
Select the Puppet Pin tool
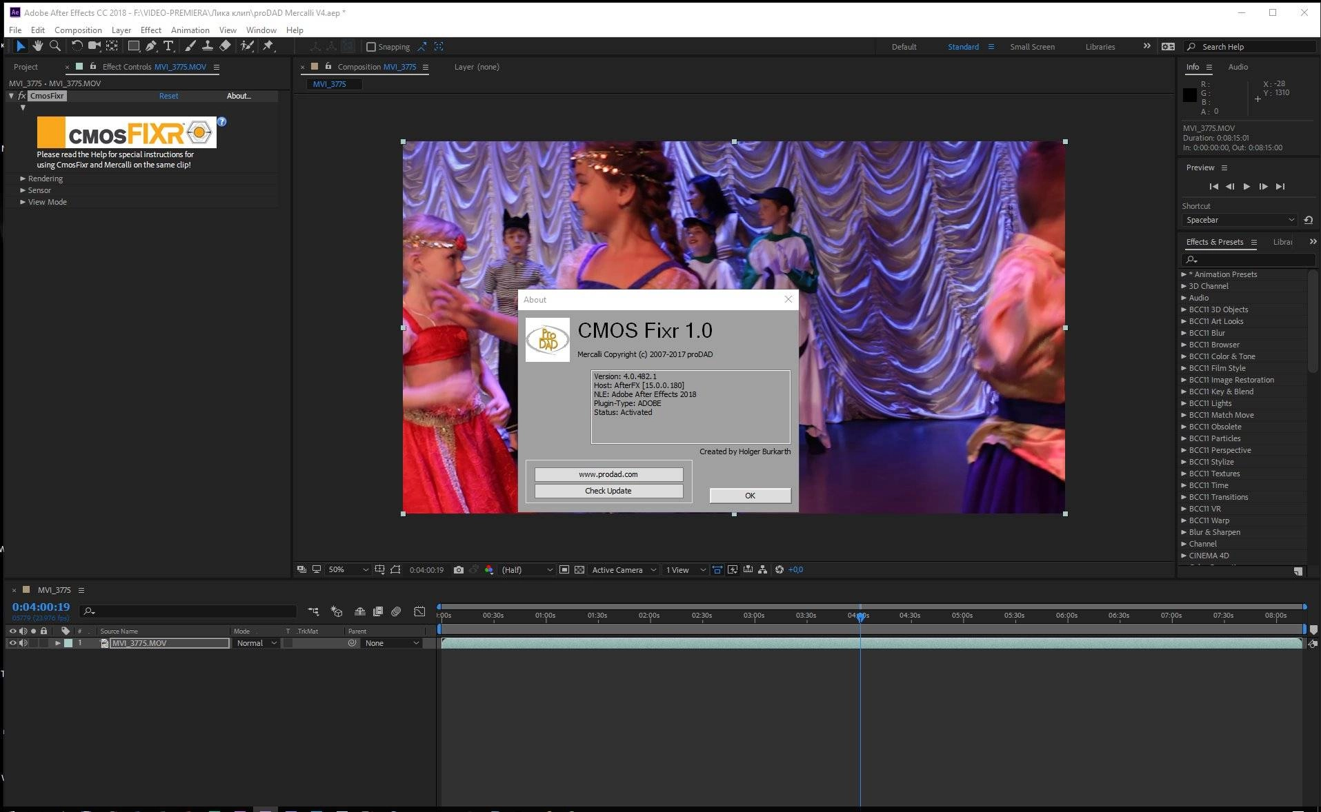(x=268, y=46)
